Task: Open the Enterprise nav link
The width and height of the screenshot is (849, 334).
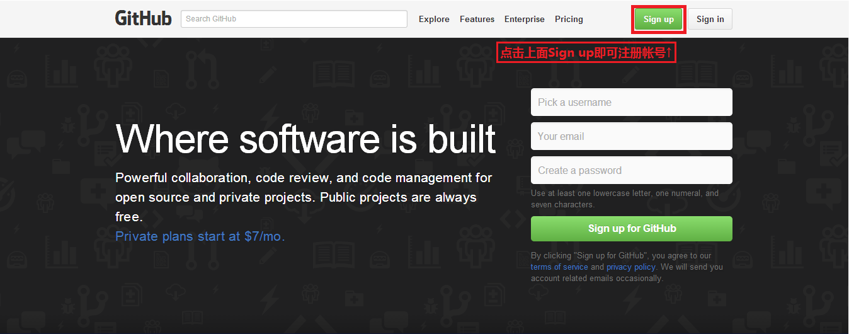Action: tap(524, 19)
